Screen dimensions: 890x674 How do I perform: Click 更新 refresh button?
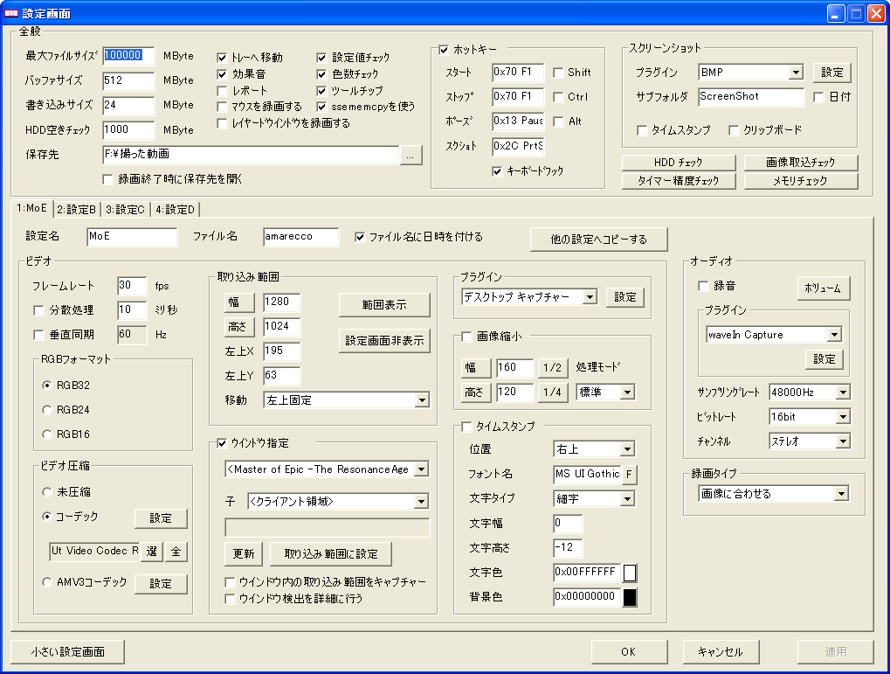click(244, 554)
